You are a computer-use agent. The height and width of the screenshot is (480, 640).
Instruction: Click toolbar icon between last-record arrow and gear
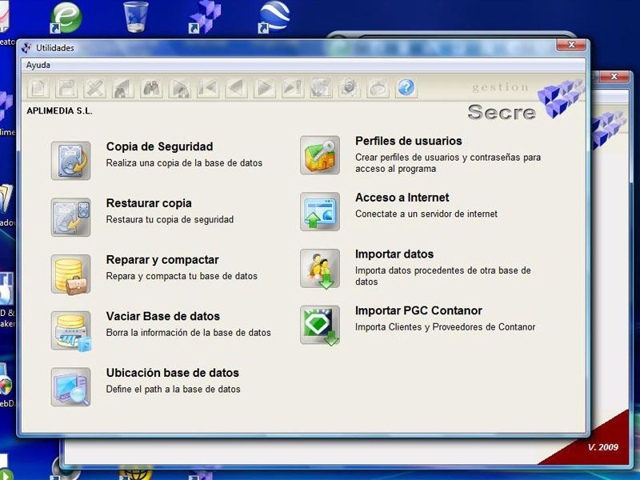[x=321, y=88]
